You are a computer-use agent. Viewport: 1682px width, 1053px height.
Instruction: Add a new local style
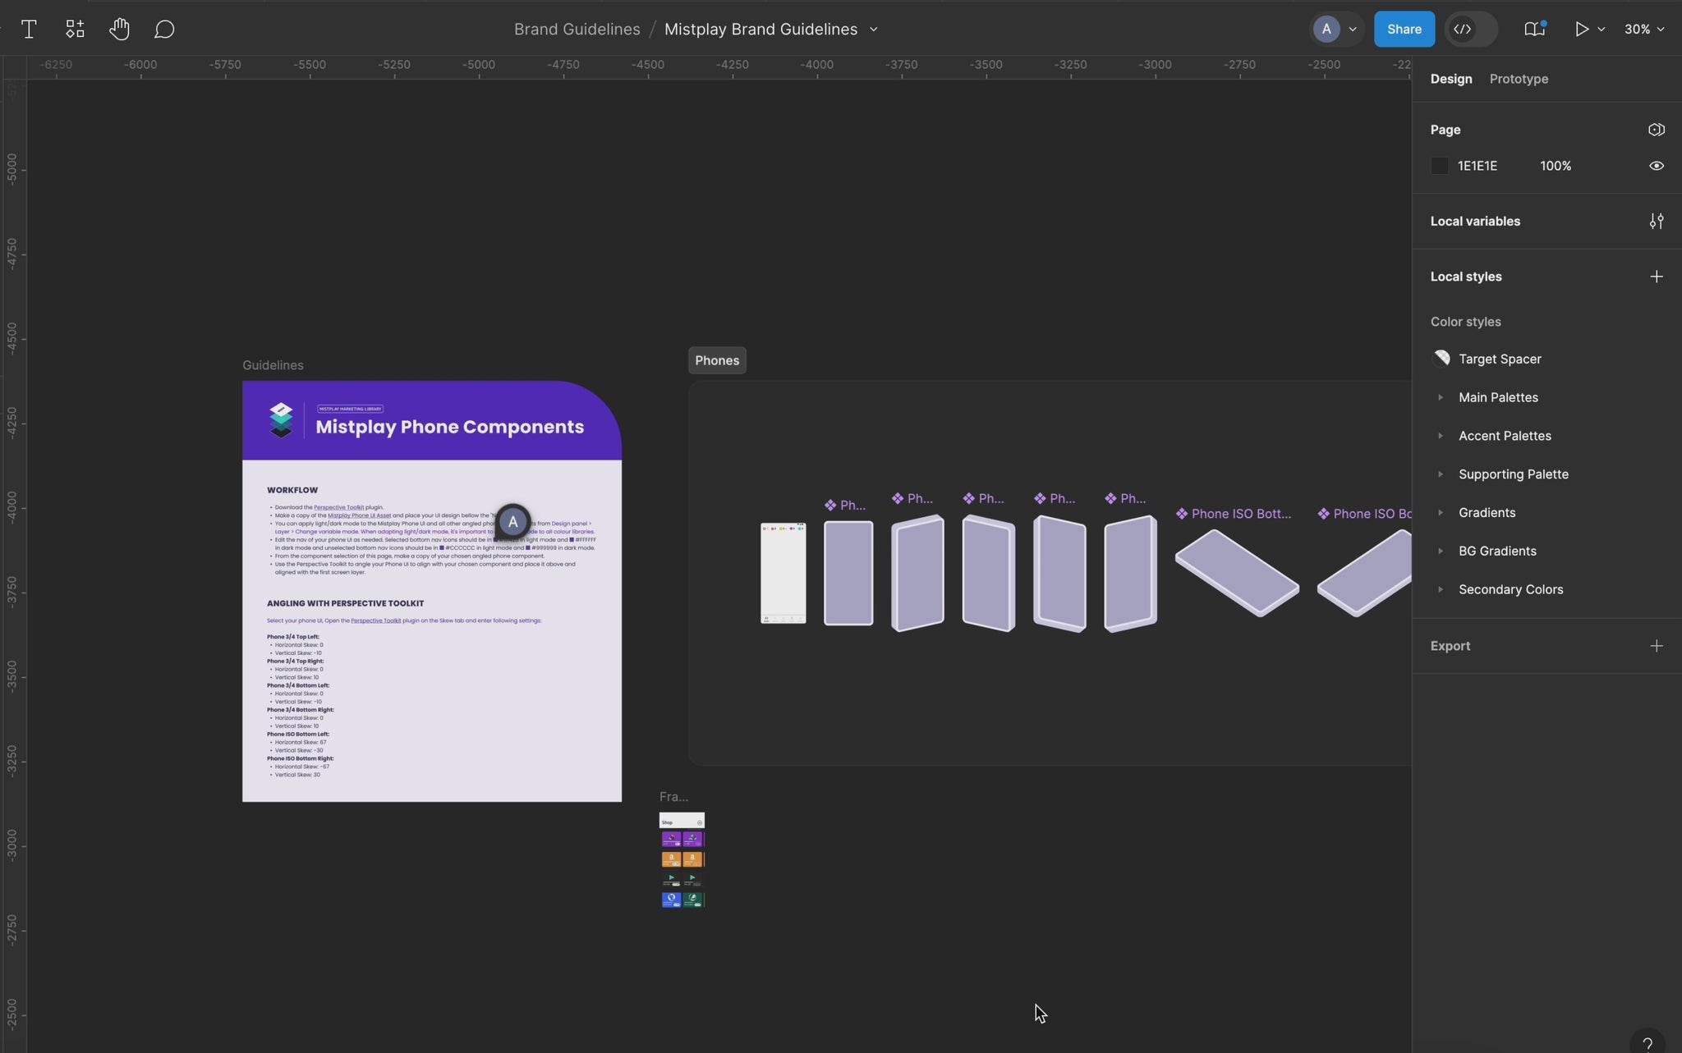click(1656, 277)
